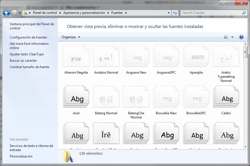Screen dimensions: 250x166
Task: Open 'Configuración de fuentes' link
Action: pos(28,37)
